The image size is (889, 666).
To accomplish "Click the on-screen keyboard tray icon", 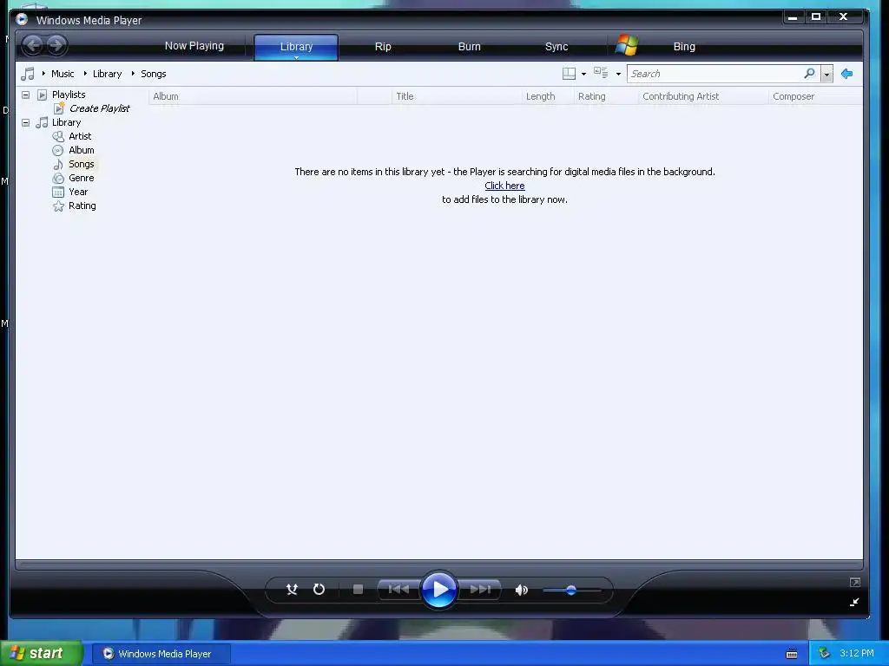I will (792, 654).
